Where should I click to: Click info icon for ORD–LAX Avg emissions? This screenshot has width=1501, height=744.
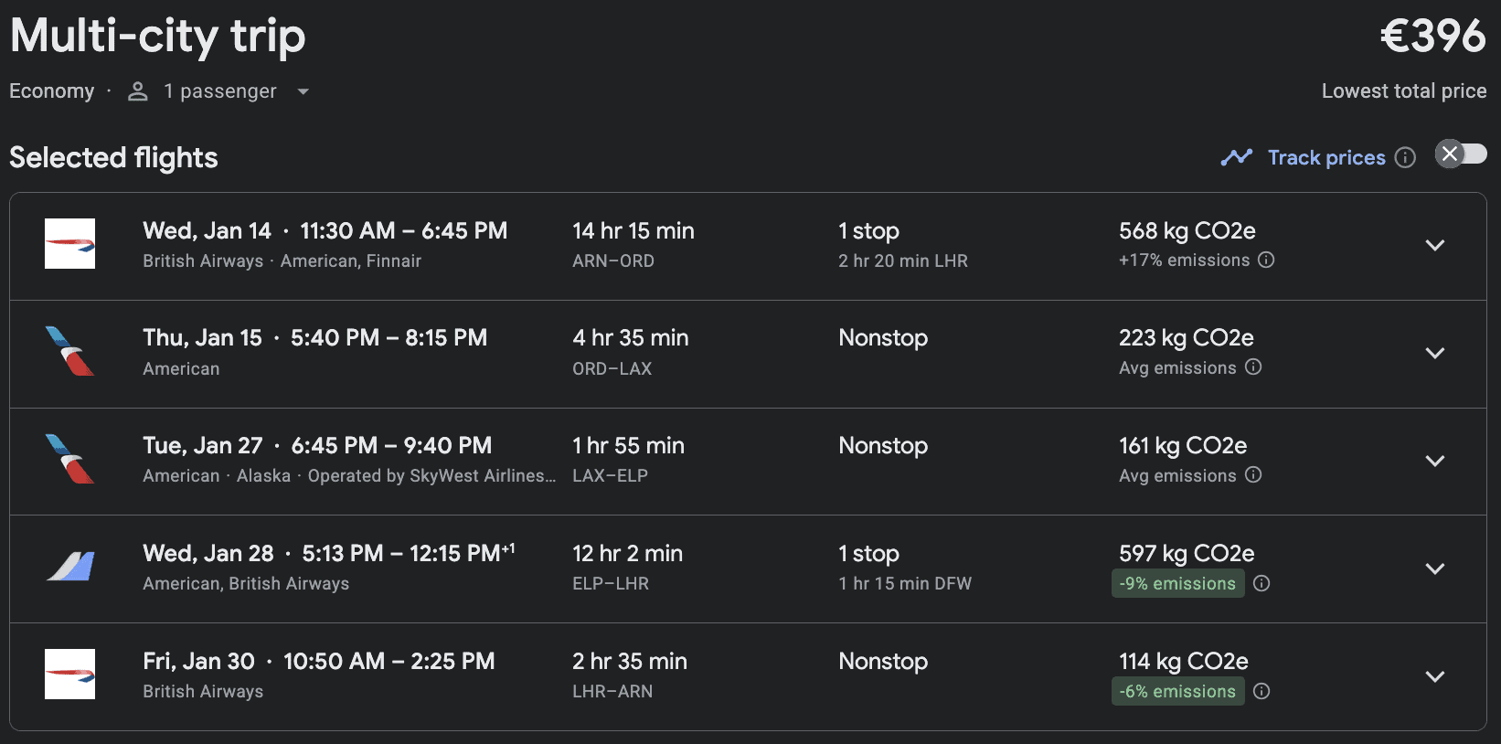point(1253,367)
